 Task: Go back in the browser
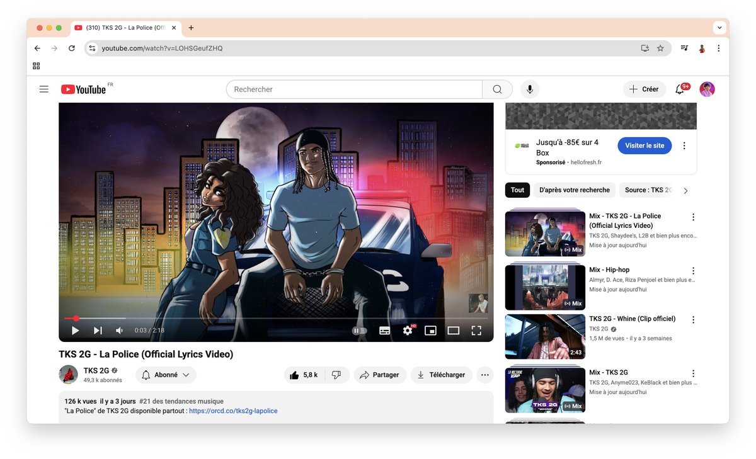tap(37, 48)
